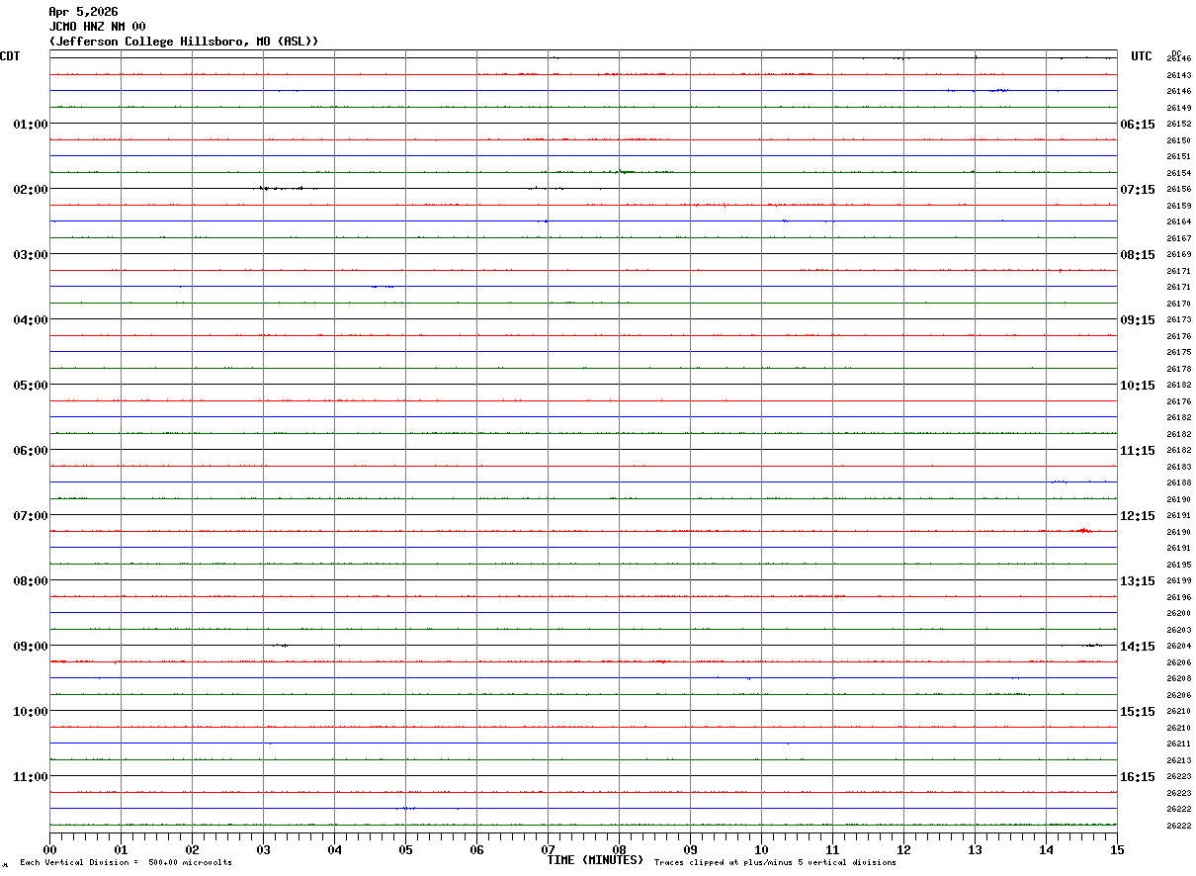Click the "UTC" timezone label
The width and height of the screenshot is (1196, 876).
click(x=1142, y=56)
